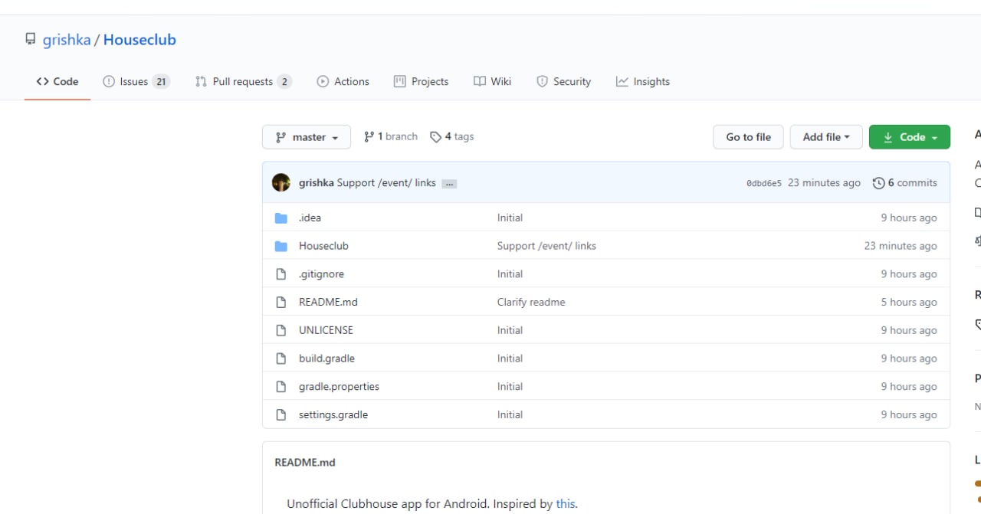Viewport: 981px width, 514px height.
Task: Open the Initial commit message for .idea
Action: tap(510, 218)
